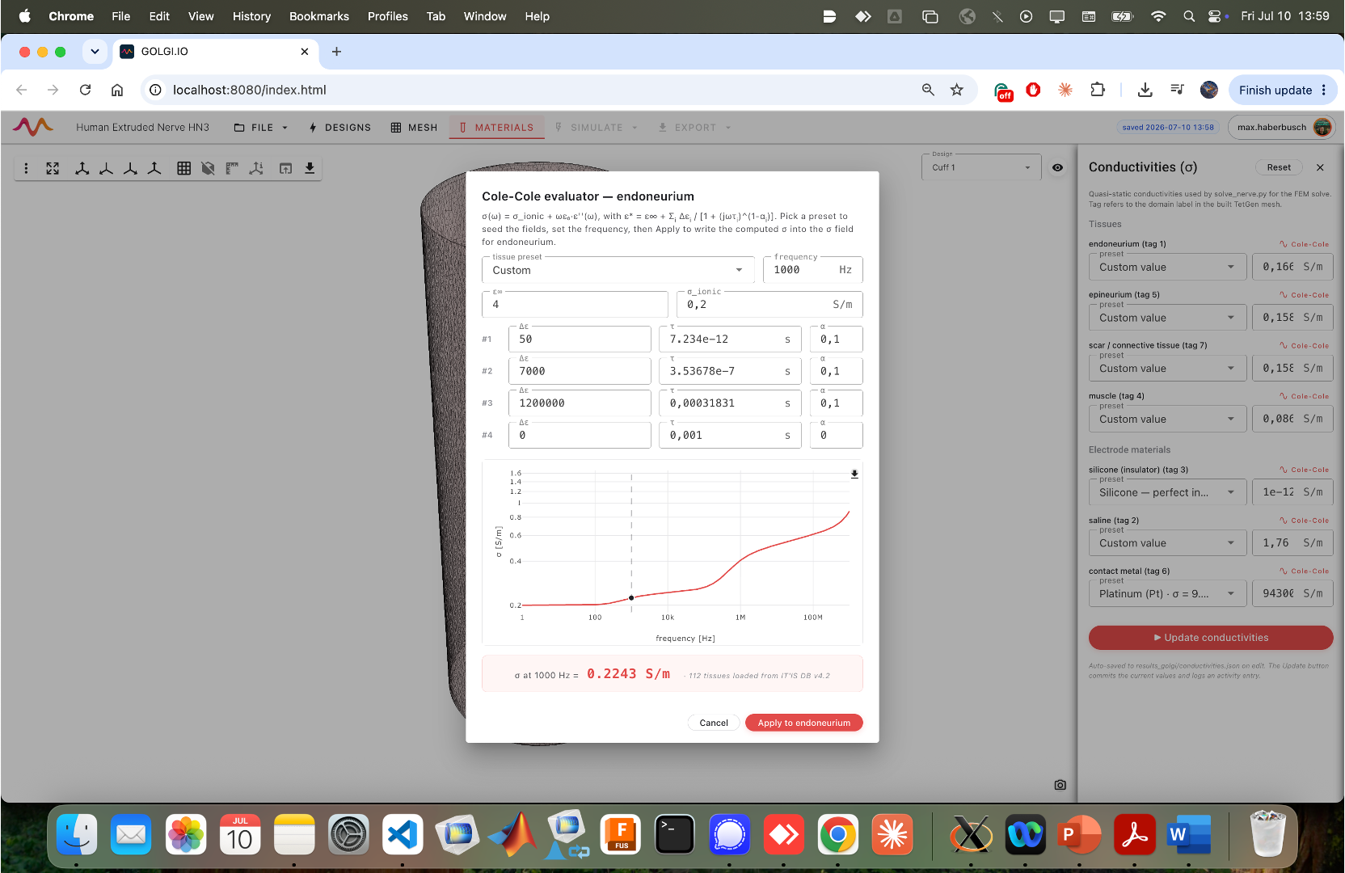Open Cole-Cole evaluator for muscle tag 4
1345x873 pixels.
tap(1304, 396)
